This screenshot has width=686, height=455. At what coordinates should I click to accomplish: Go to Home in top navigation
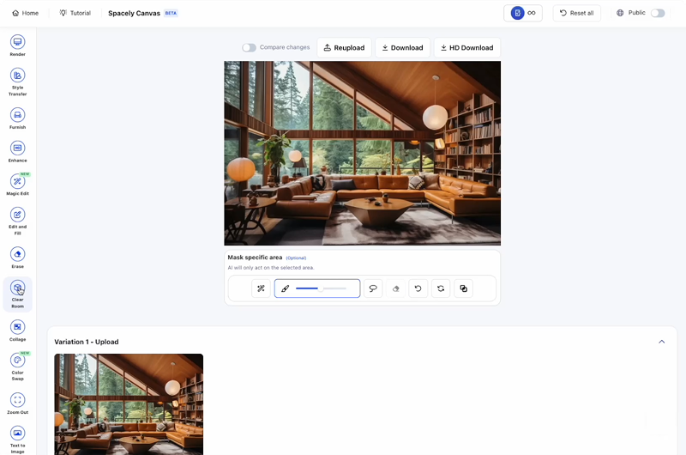pyautogui.click(x=26, y=13)
